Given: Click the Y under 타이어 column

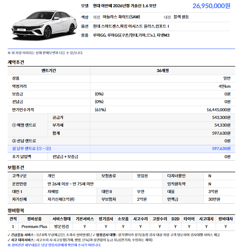Looking at the screenshot, I should coord(189,227).
